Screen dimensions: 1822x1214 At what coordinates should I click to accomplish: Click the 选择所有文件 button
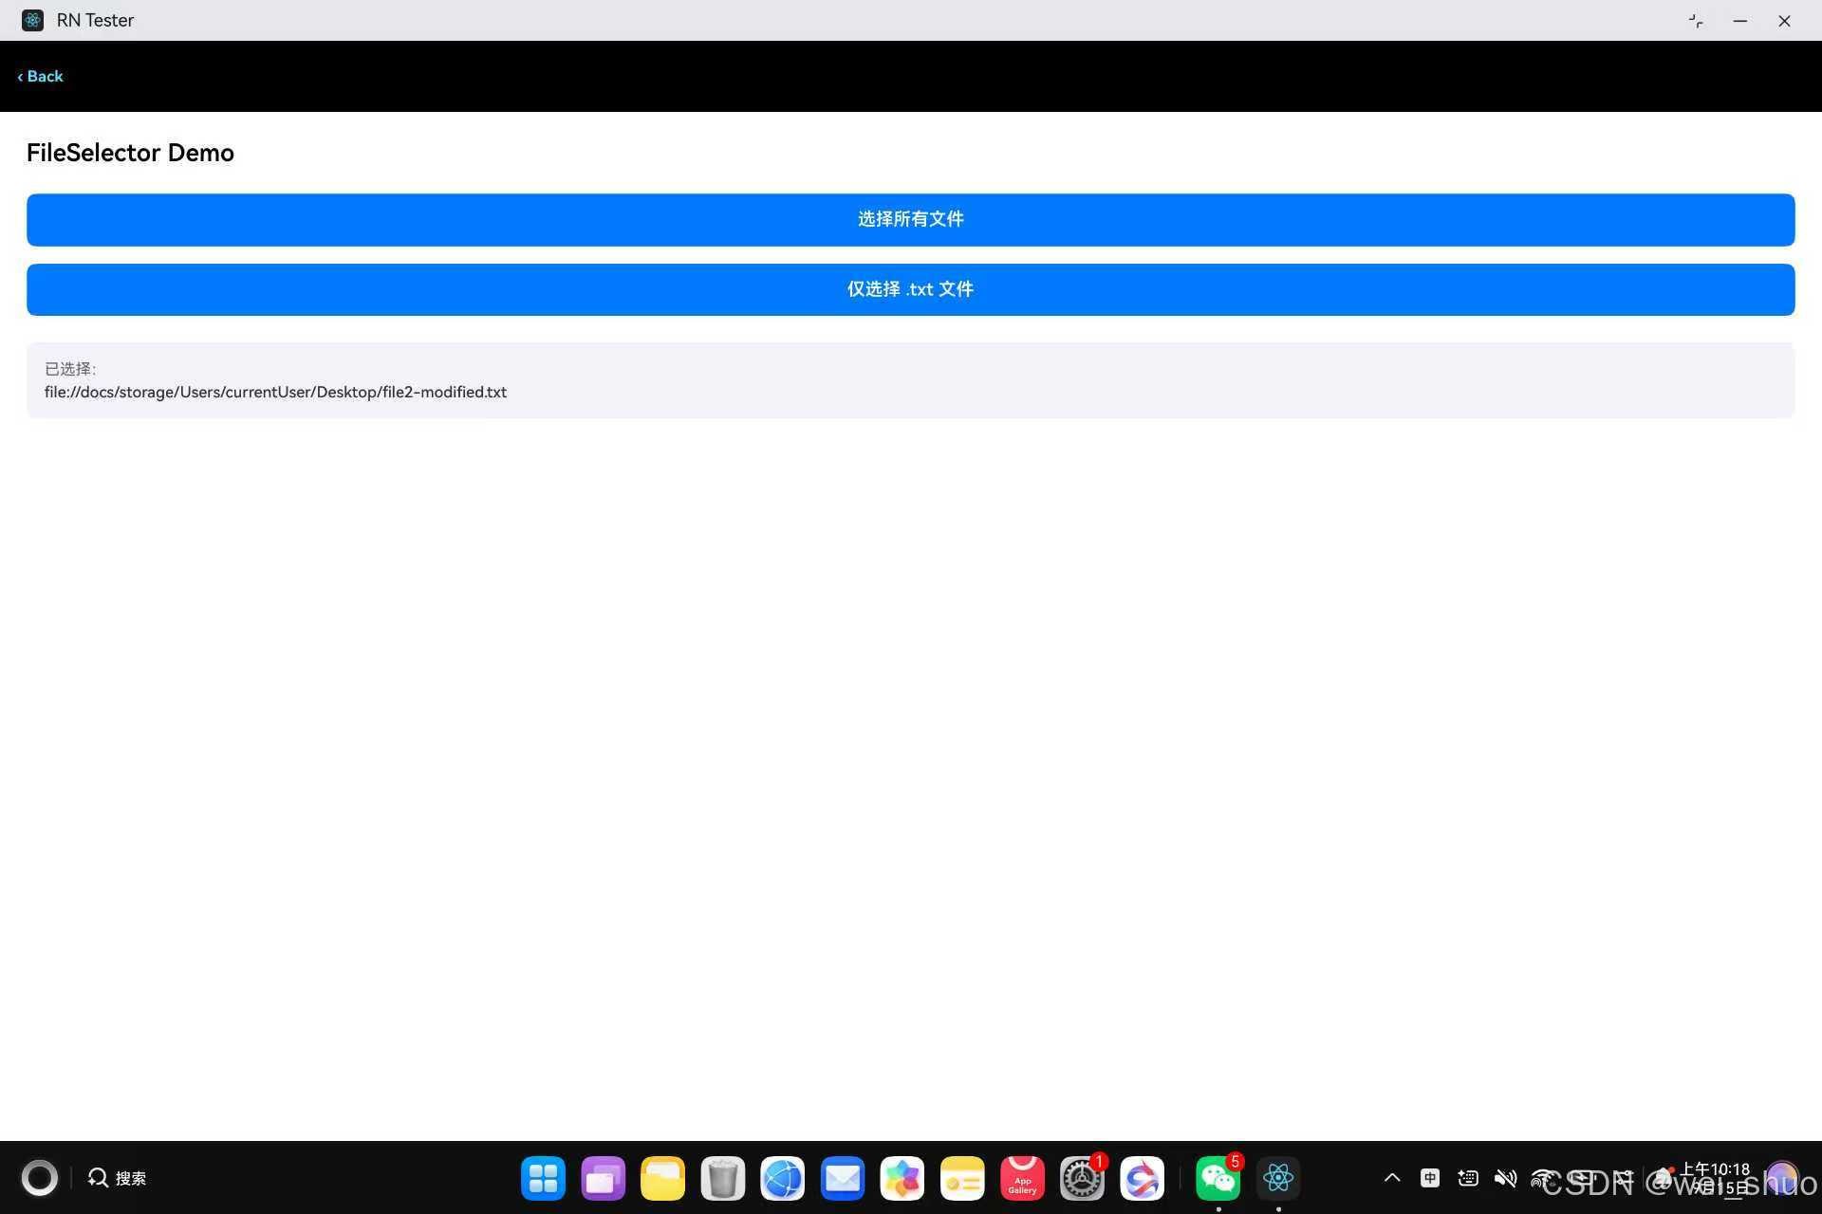click(910, 219)
